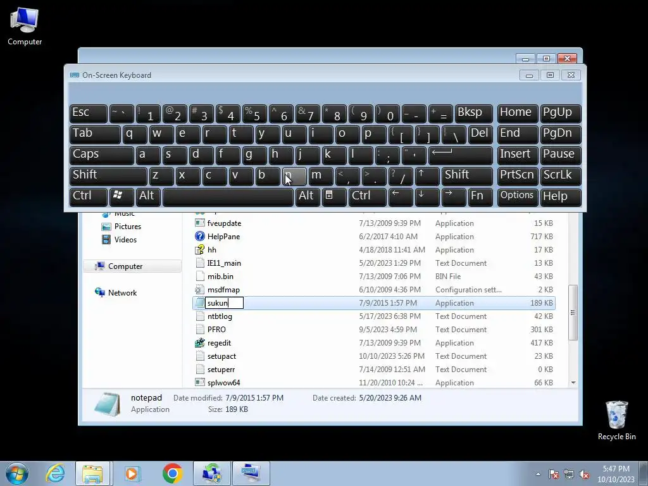
Task: Tap the Enter key on keyboard
Action: click(461, 155)
